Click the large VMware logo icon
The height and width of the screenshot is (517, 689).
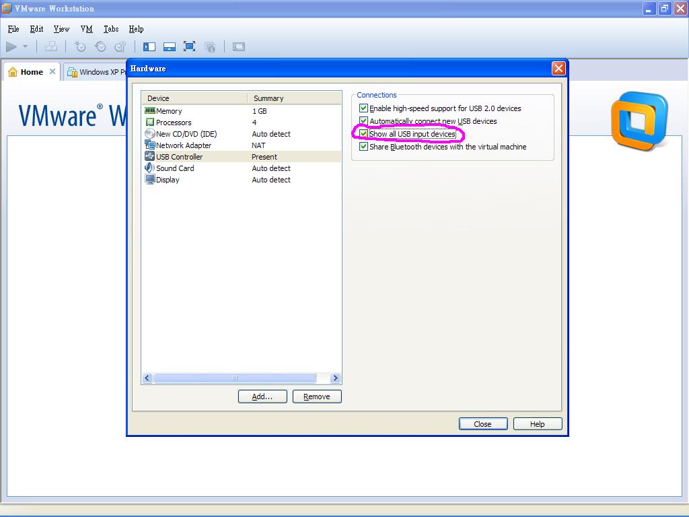click(x=639, y=120)
